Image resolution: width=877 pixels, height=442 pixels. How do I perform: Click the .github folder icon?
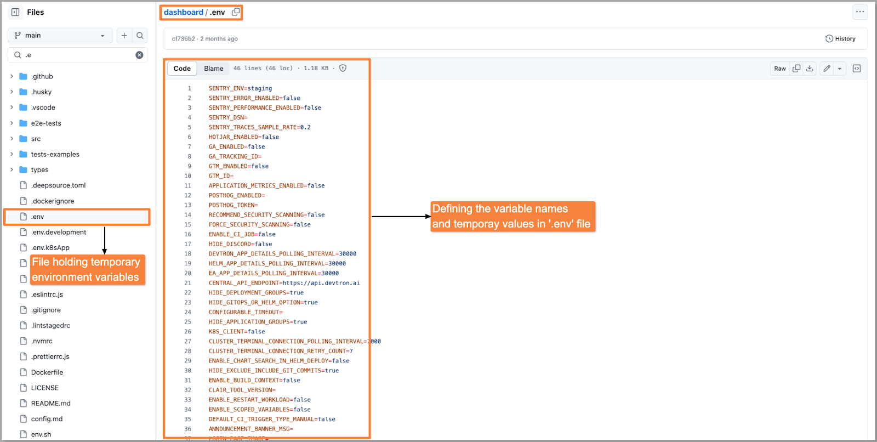pyautogui.click(x=23, y=76)
